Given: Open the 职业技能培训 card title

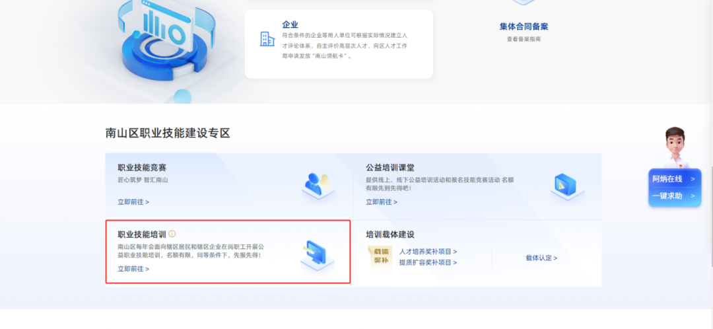Looking at the screenshot, I should point(142,235).
